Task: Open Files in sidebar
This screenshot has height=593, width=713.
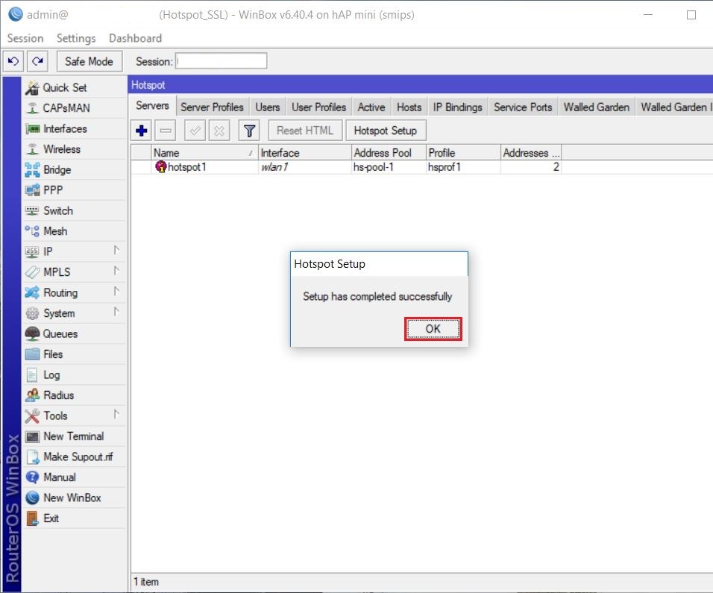Action: tap(75, 354)
